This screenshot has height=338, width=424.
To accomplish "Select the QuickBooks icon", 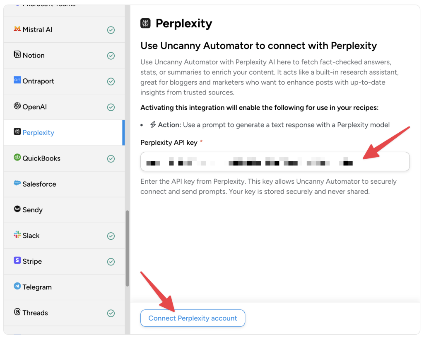I will click(x=17, y=158).
